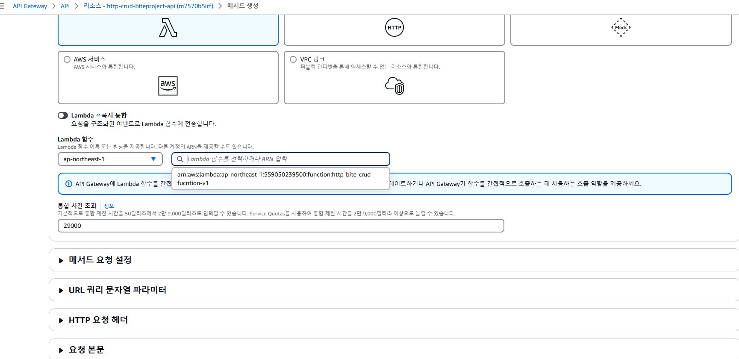This screenshot has width=739, height=359.
Task: Go to API Gateway breadcrumb link
Action: click(x=30, y=6)
